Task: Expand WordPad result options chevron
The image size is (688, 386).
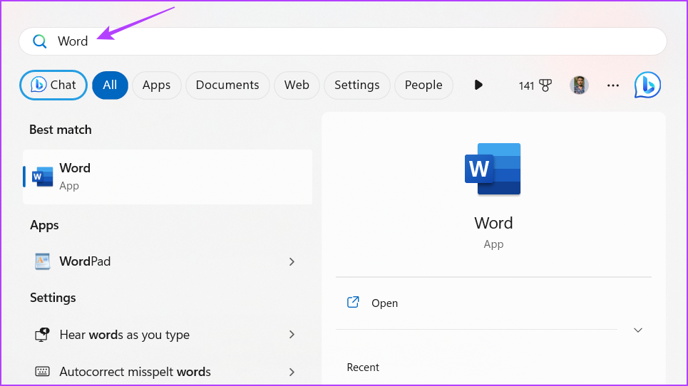Action: [292, 261]
